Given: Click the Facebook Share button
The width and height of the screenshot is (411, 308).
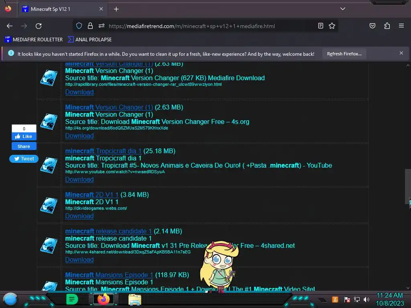Looking at the screenshot, I should [x=24, y=146].
